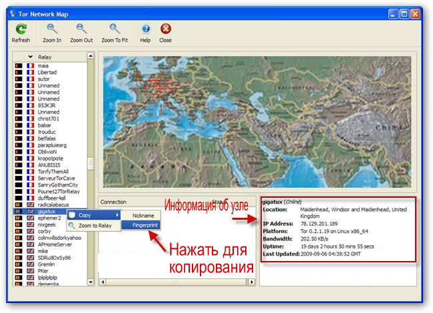Choose Fingerprint from the Copy submenu
The image size is (433, 313).
pos(141,225)
